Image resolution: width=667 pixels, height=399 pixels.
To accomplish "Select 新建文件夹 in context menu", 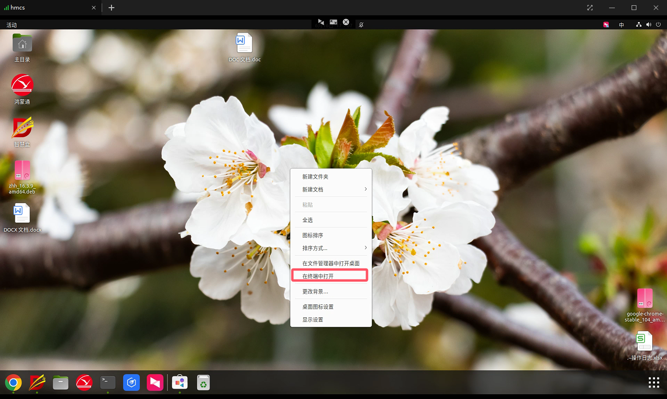I will click(315, 177).
